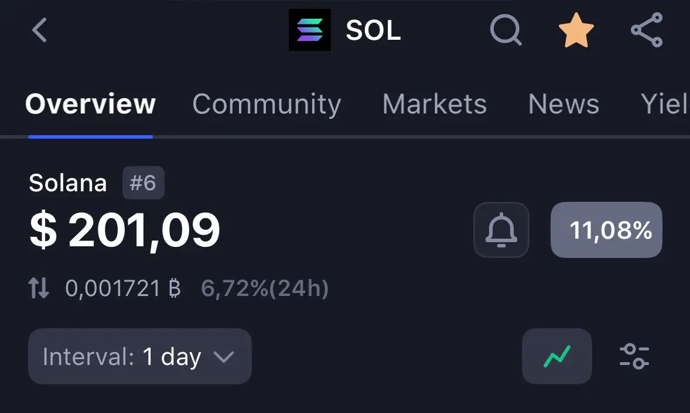This screenshot has width=690, height=413.
Task: Tap the share icon
Action: tap(647, 30)
